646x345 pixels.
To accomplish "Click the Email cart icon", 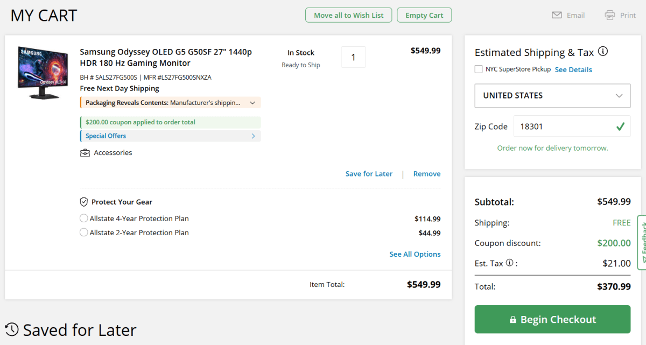I will 556,15.
